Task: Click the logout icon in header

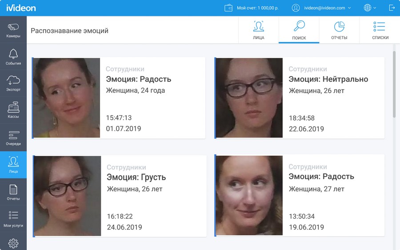Action: (392, 8)
